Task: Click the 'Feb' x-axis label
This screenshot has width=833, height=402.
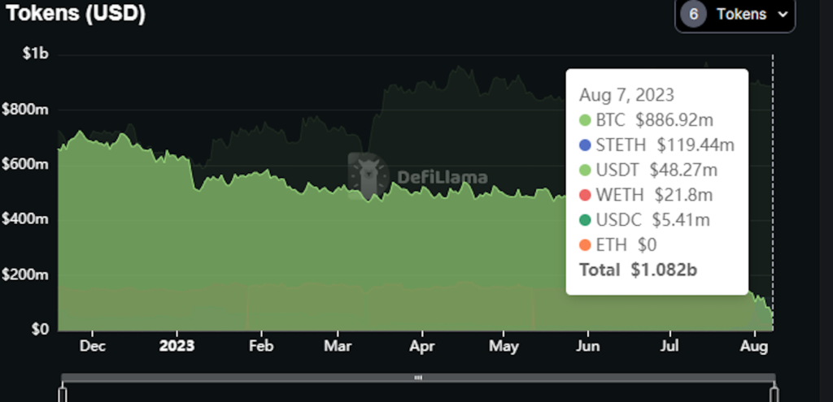Action: 261,346
